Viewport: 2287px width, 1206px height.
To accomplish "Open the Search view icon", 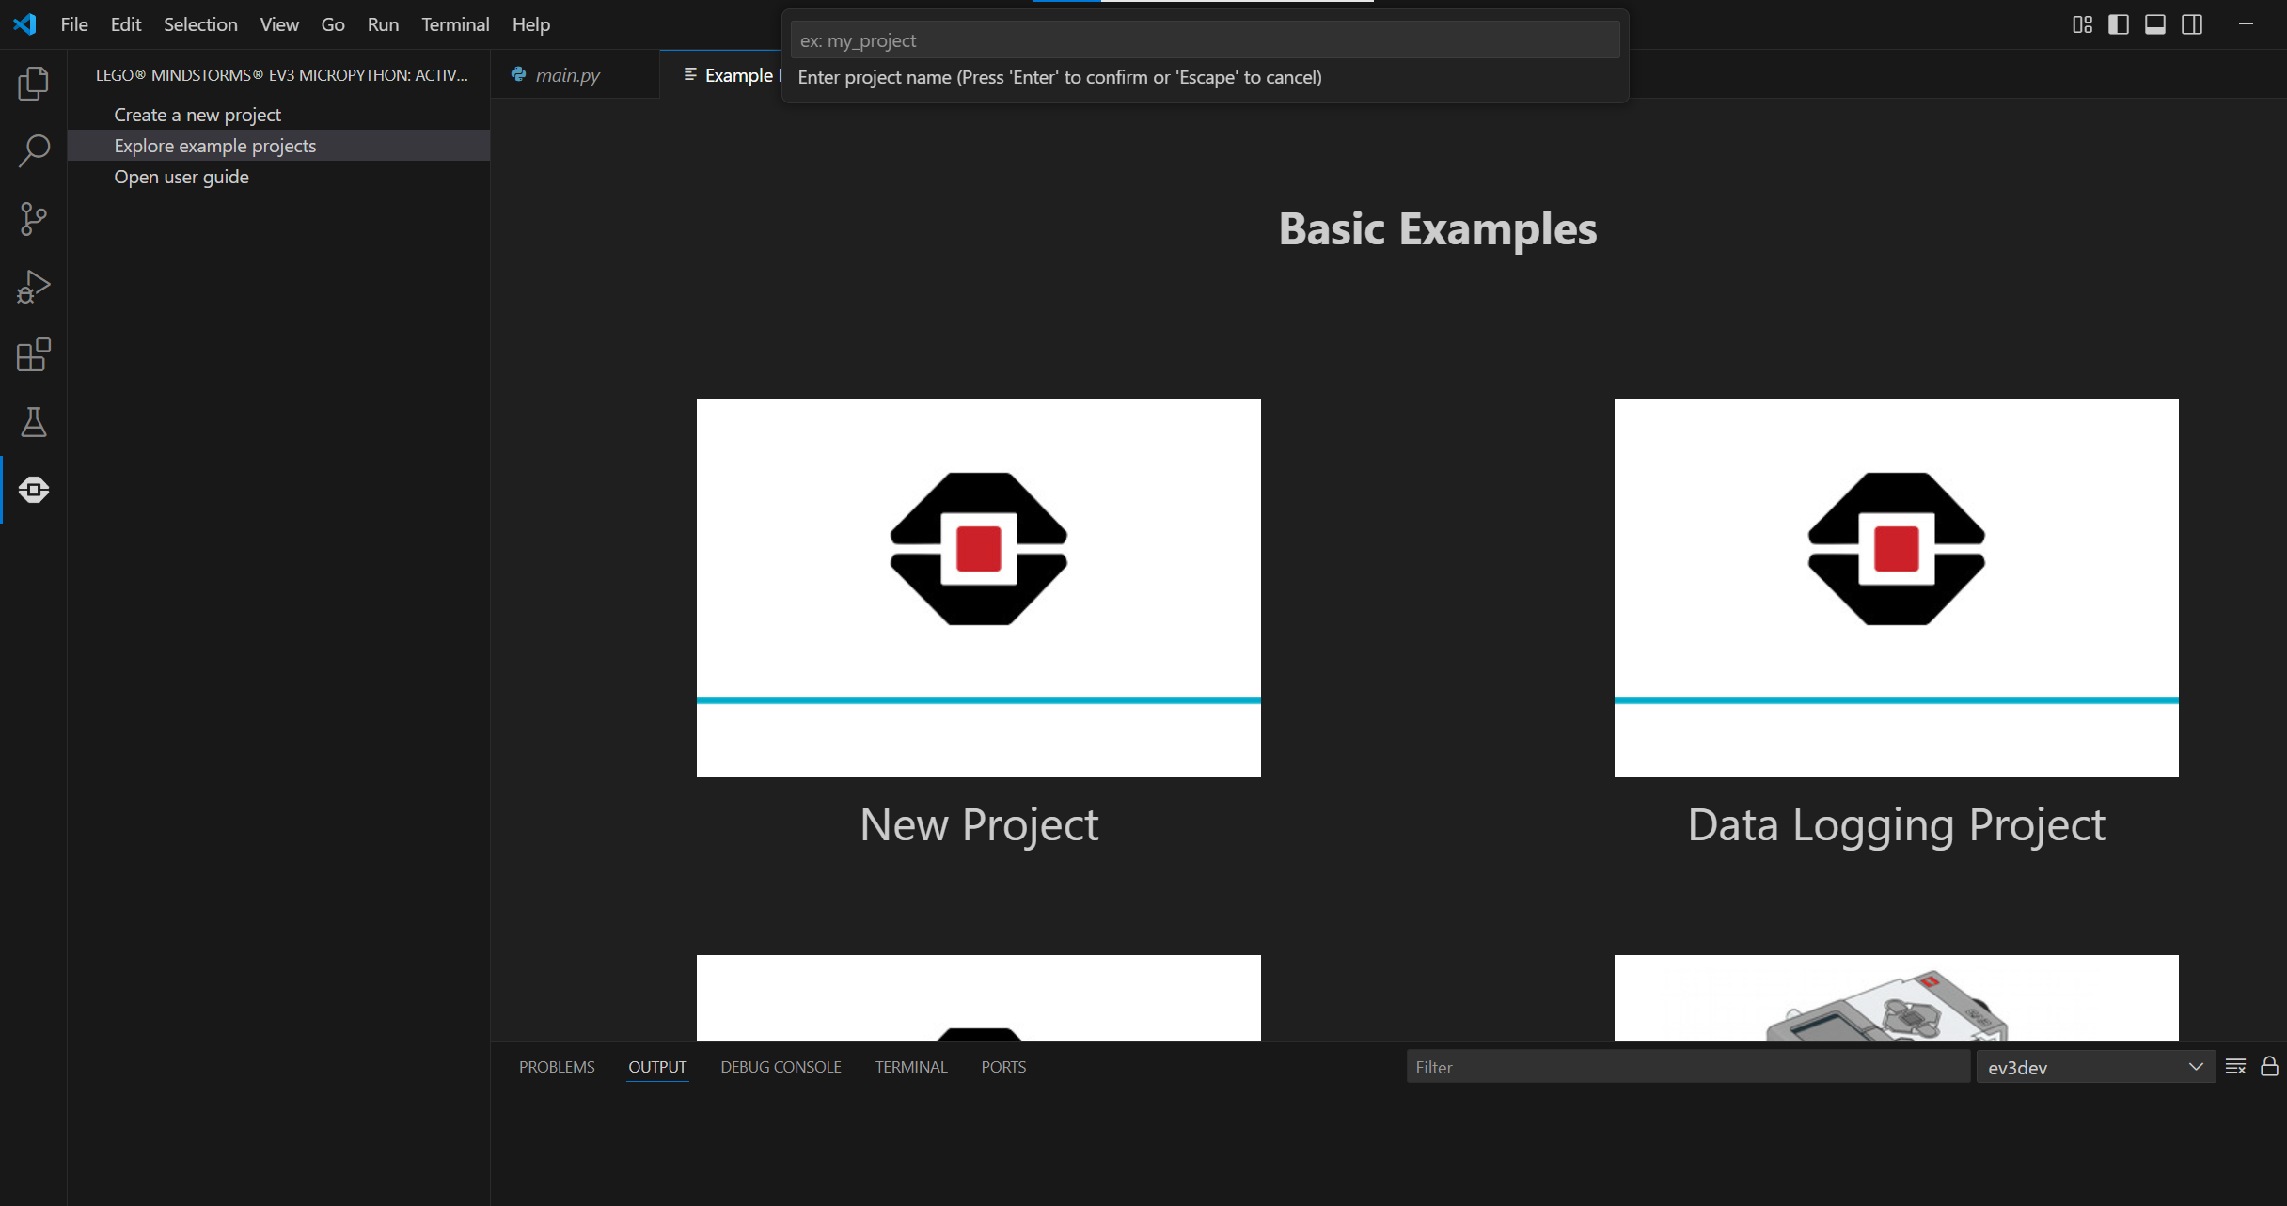I will [33, 150].
